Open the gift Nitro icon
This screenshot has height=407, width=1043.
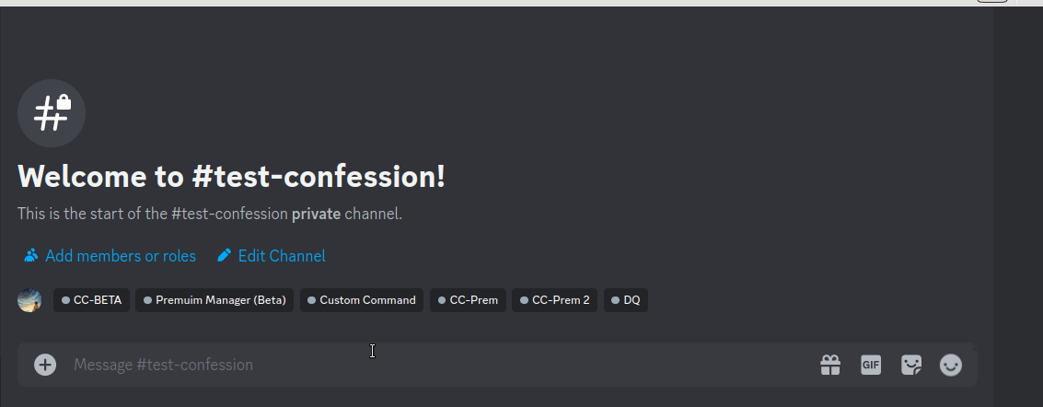click(830, 365)
